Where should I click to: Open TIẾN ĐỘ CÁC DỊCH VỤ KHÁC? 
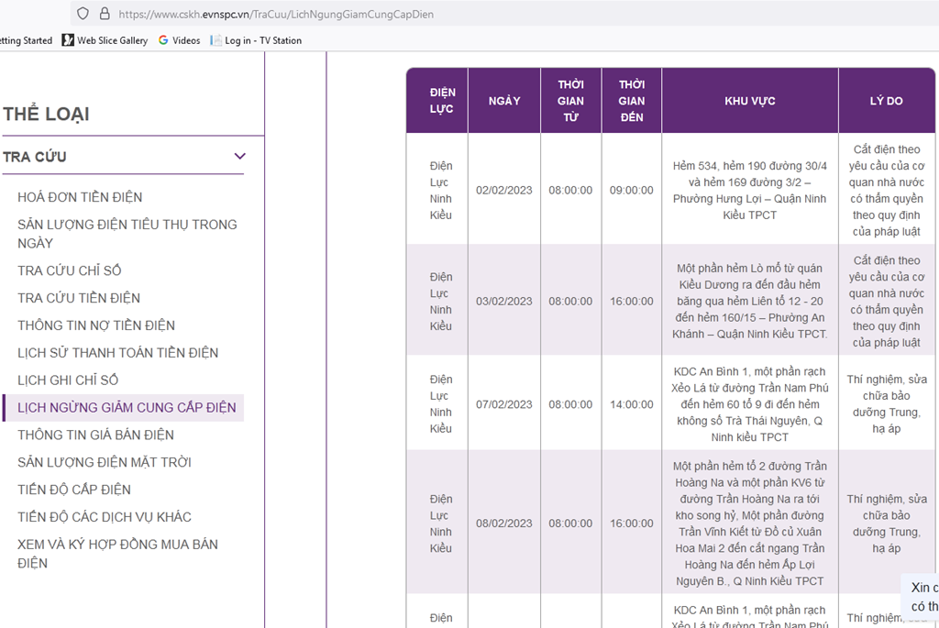coord(105,517)
